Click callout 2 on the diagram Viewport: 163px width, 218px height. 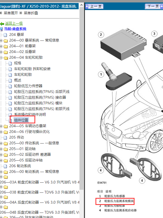click(101, 35)
